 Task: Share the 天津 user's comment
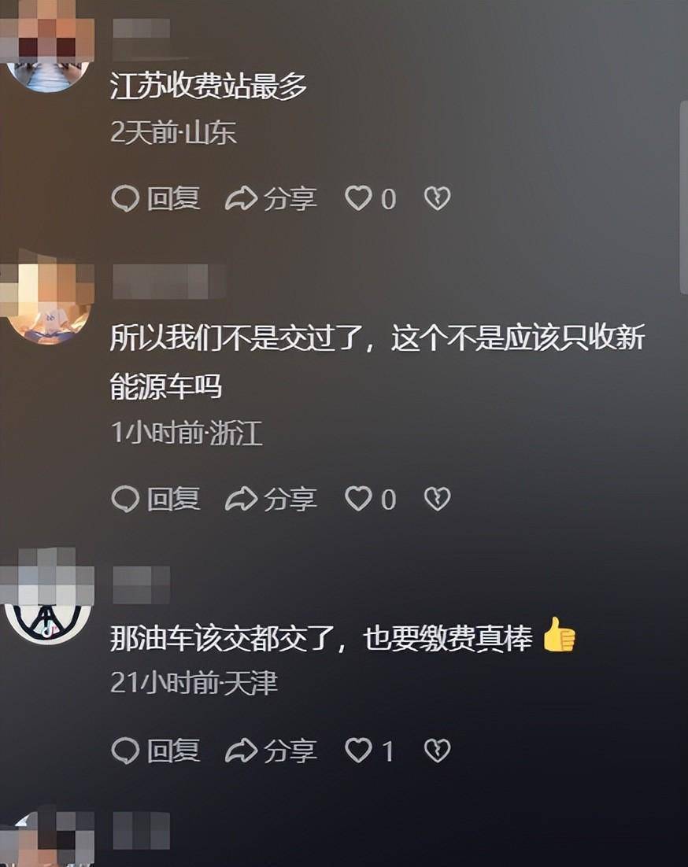pyautogui.click(x=271, y=751)
